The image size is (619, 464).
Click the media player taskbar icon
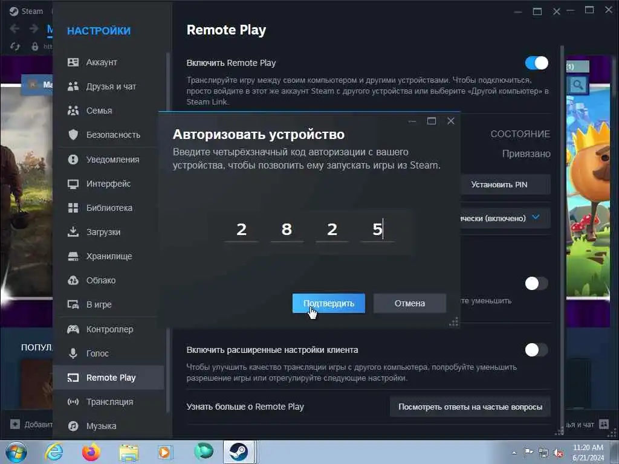click(165, 452)
